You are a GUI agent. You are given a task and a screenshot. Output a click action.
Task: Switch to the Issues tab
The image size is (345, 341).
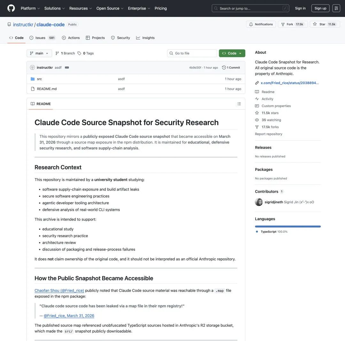click(42, 38)
